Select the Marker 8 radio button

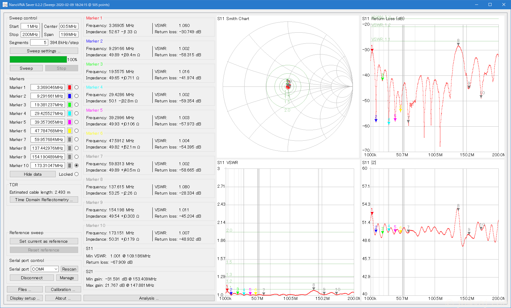[77, 148]
